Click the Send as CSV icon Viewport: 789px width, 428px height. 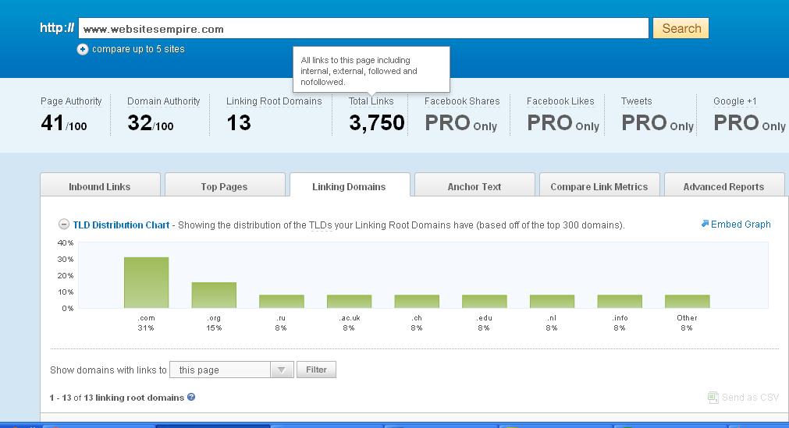point(713,398)
